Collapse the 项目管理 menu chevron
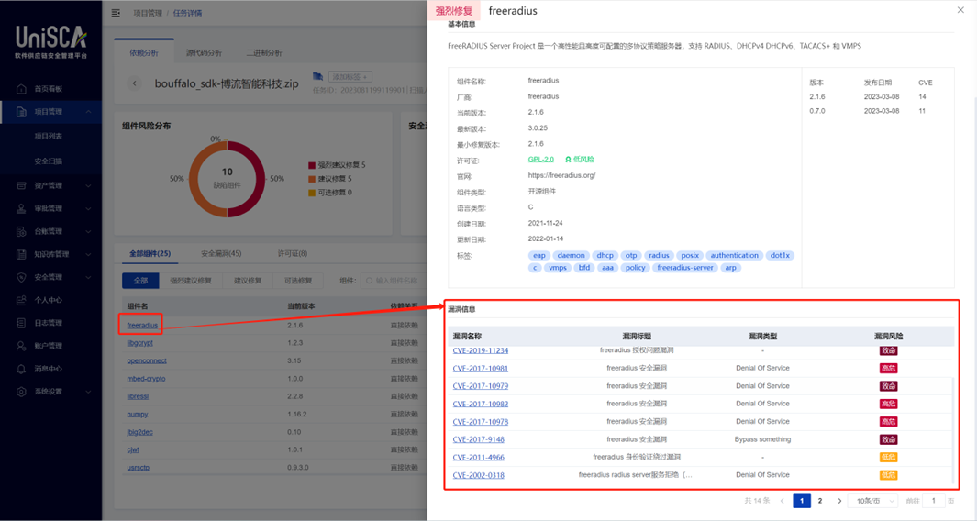The height and width of the screenshot is (521, 977). pyautogui.click(x=88, y=112)
